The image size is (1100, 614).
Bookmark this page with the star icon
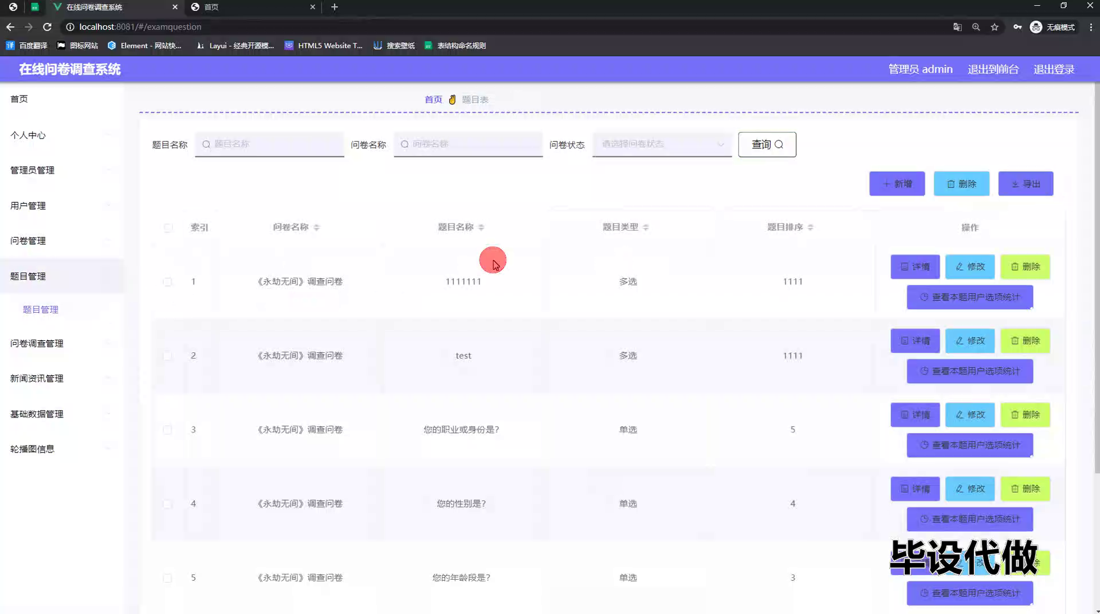tap(995, 27)
